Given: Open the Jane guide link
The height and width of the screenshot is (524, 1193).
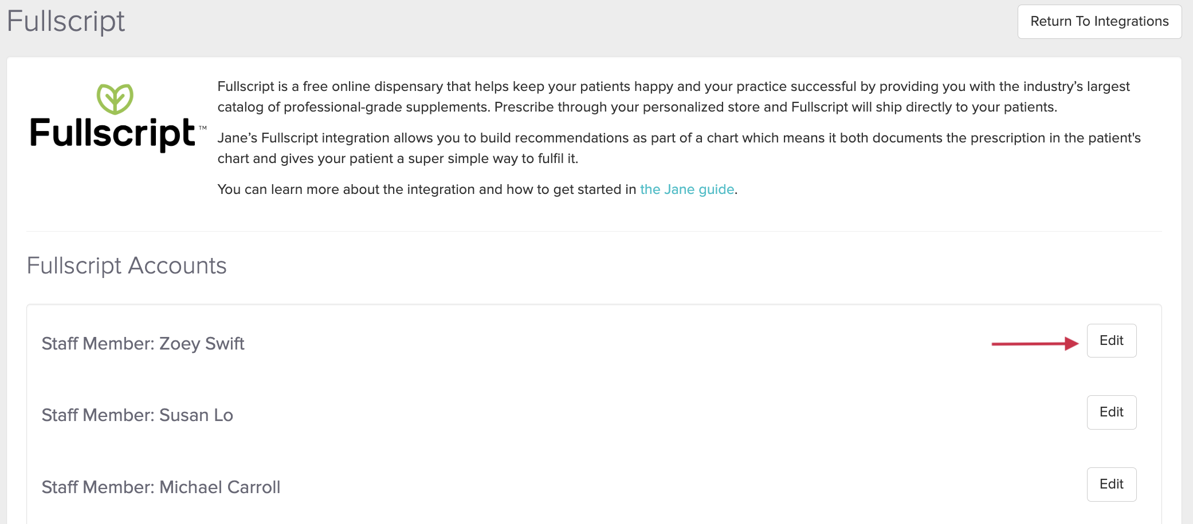Looking at the screenshot, I should 686,189.
